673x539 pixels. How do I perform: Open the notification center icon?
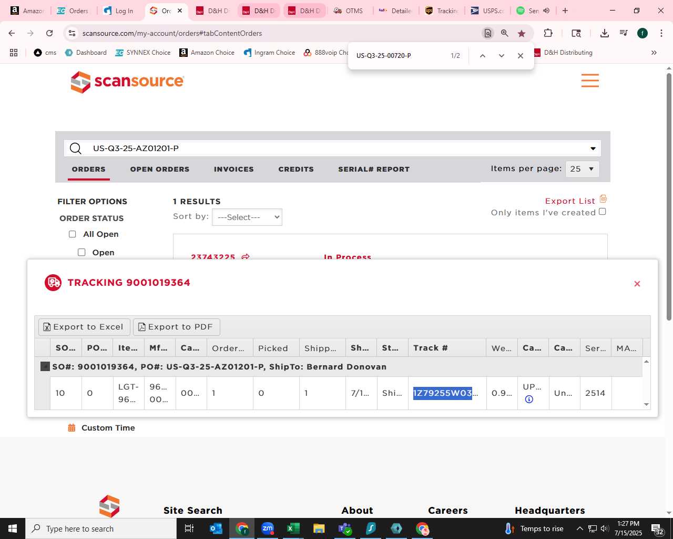click(x=657, y=528)
